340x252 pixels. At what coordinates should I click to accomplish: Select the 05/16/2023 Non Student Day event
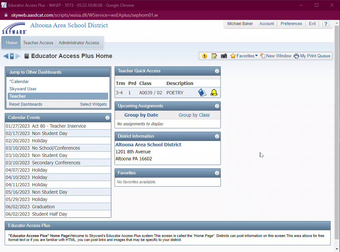58,192
